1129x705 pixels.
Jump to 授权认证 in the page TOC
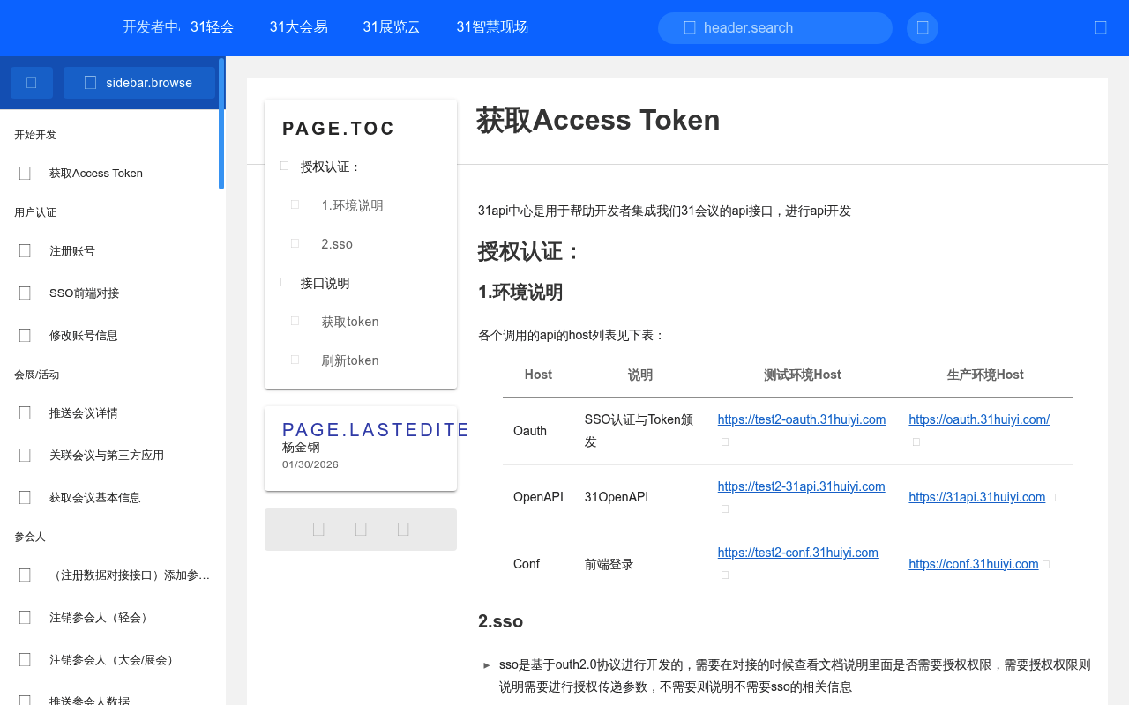[x=331, y=167]
